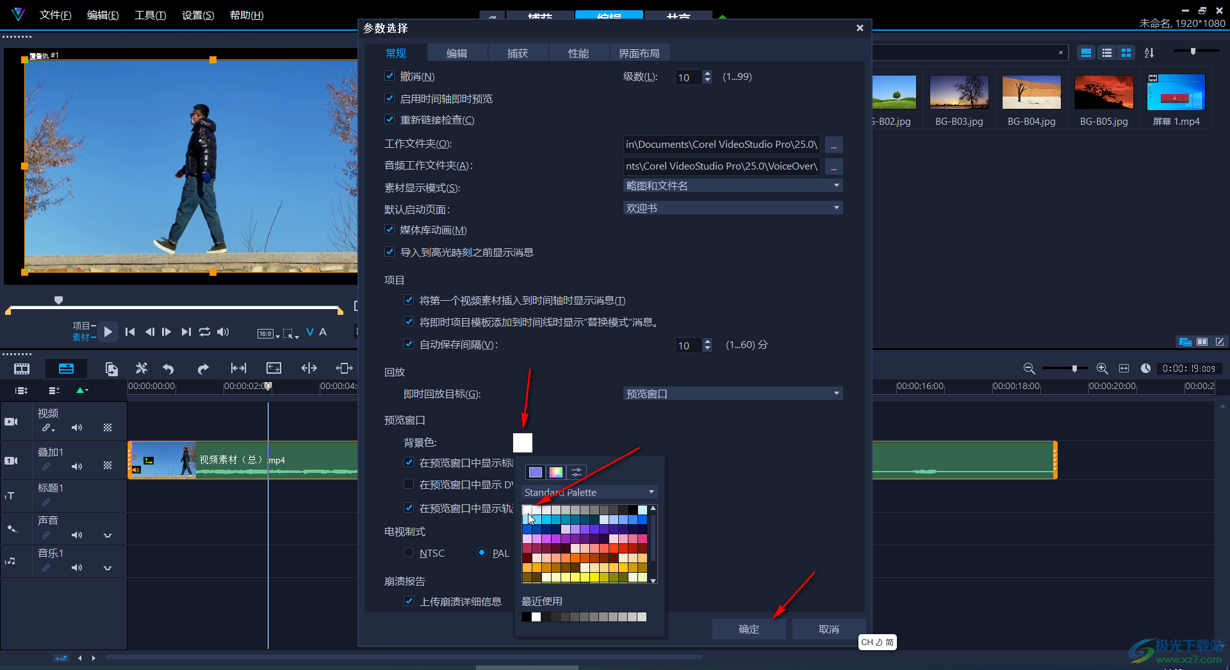Open the gradient color picker icon in palette popup
The image size is (1230, 670).
(x=556, y=472)
